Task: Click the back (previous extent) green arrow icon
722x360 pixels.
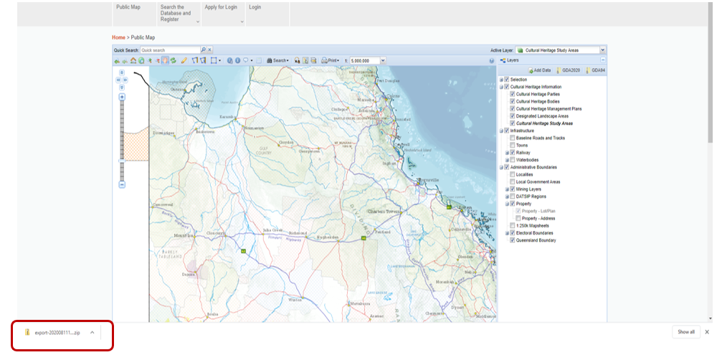Action: 117,60
